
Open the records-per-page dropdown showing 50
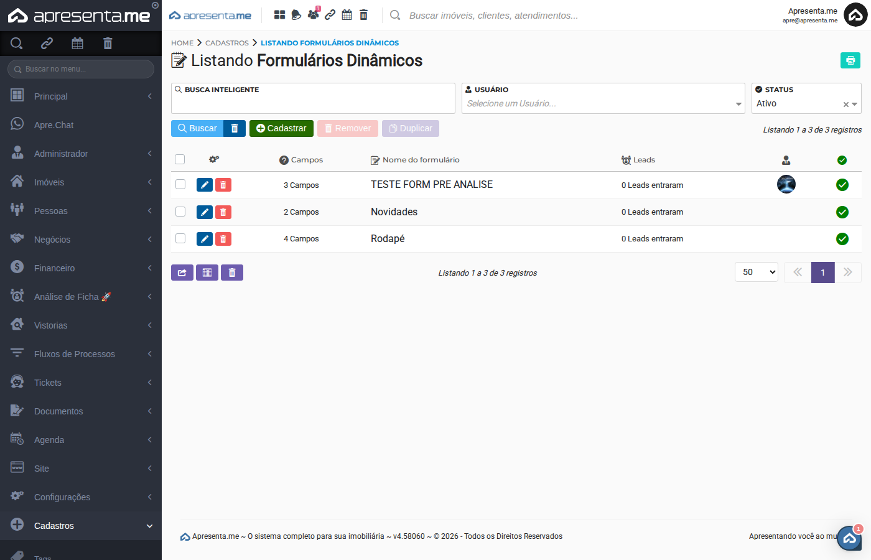[756, 272]
